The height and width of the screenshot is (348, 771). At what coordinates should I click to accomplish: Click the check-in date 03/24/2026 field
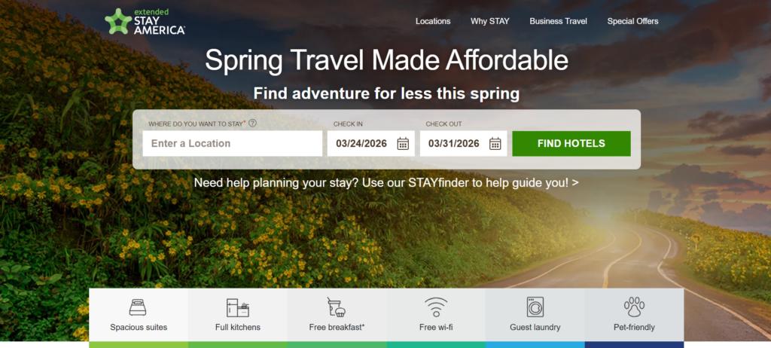click(370, 144)
